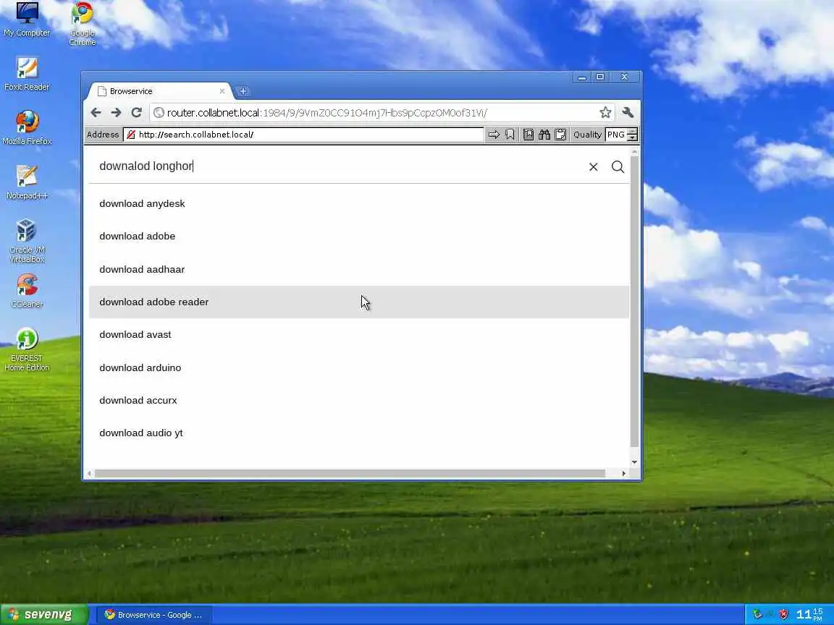
Task: Click Chrome's URL bar showing router.collabnet.local
Action: [x=382, y=113]
